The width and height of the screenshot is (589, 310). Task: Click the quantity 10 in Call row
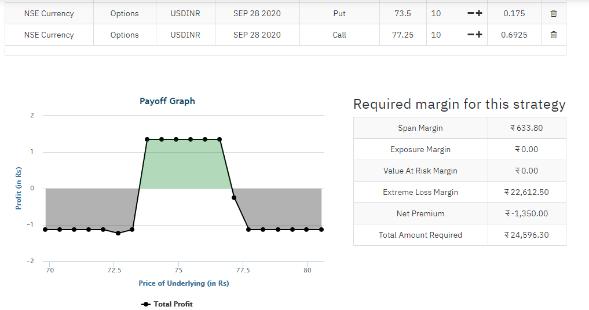(436, 35)
